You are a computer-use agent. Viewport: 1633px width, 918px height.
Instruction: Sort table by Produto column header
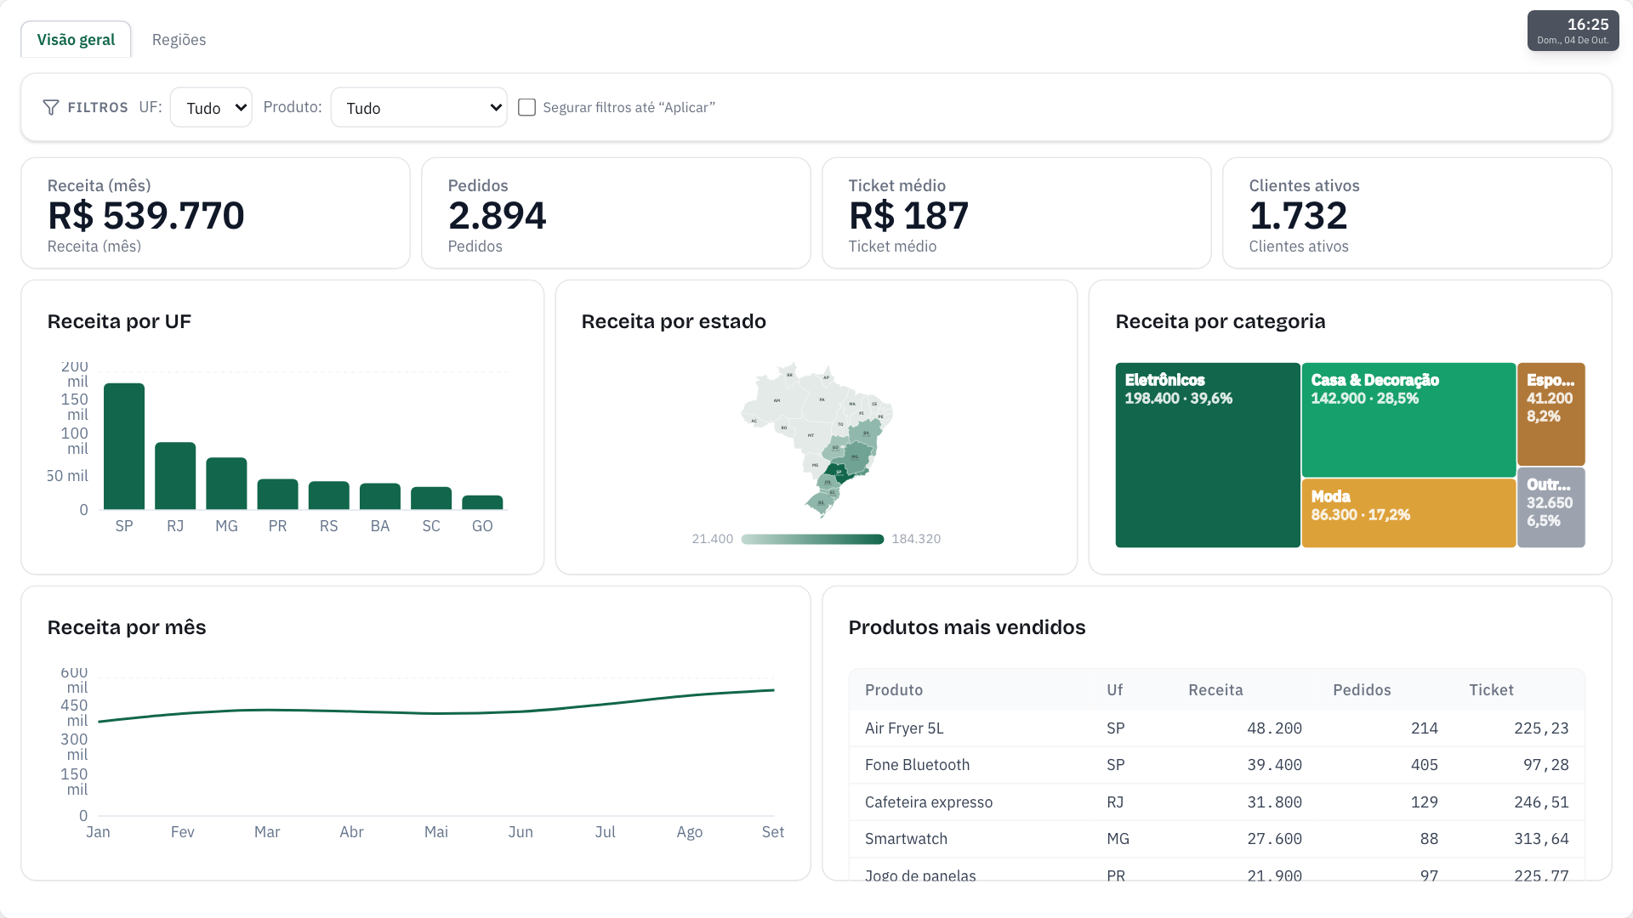pyautogui.click(x=893, y=690)
